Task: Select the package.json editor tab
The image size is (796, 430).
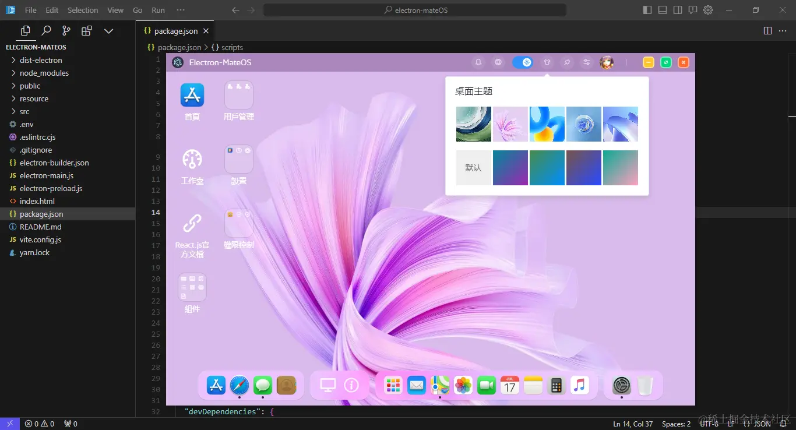Action: click(174, 31)
